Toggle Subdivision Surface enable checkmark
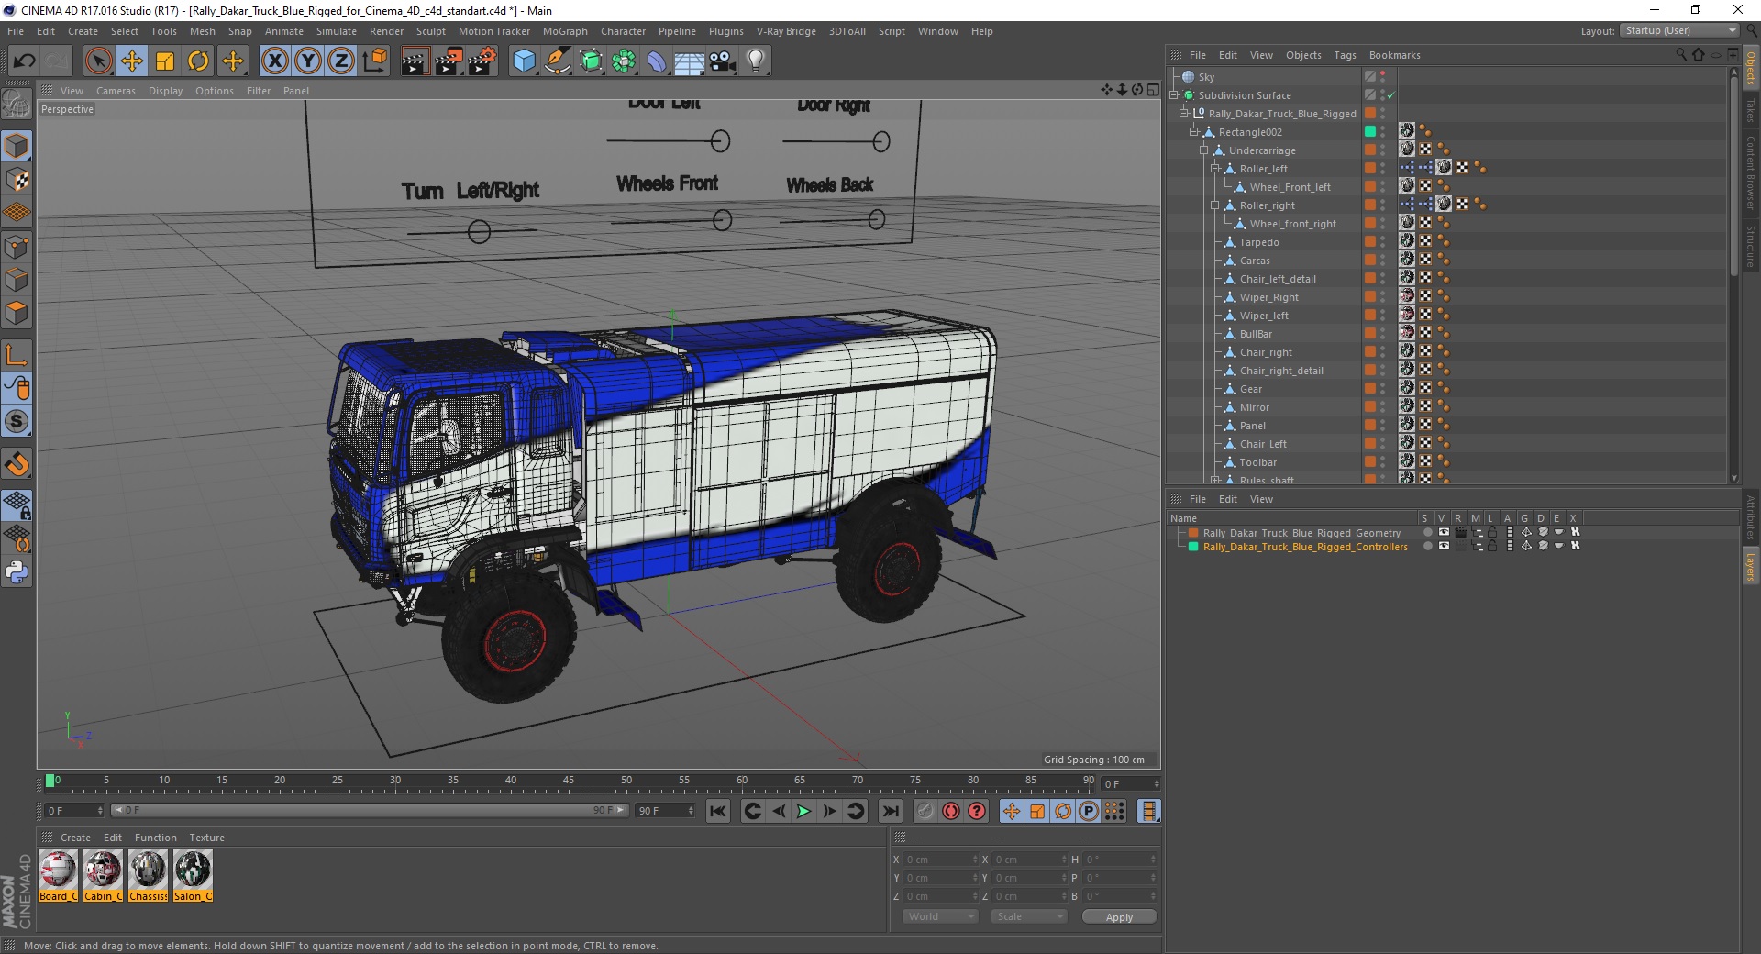Screen dimensions: 1761x954 click(1390, 95)
